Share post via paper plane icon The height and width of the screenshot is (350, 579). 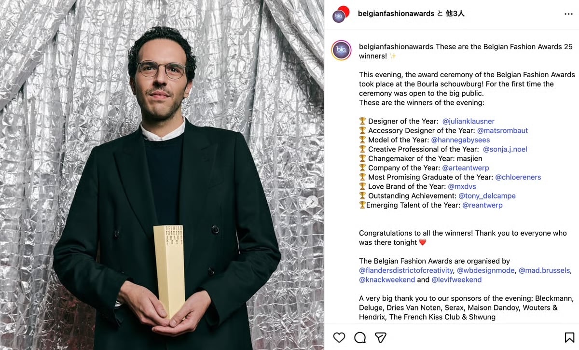(x=381, y=337)
